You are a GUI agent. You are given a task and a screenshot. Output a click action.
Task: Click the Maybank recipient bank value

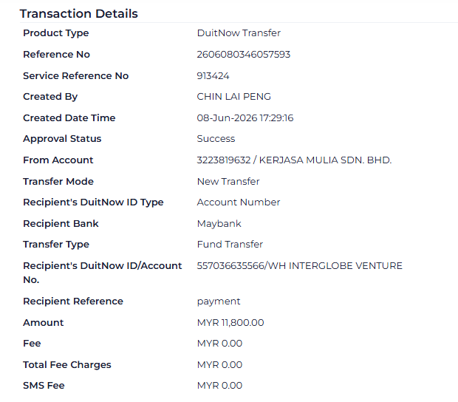(219, 224)
